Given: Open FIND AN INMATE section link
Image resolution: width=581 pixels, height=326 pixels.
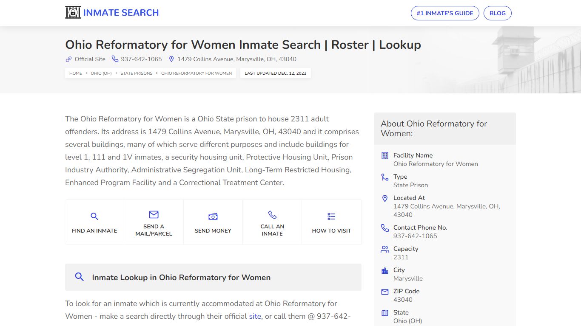Looking at the screenshot, I should pos(94,230).
